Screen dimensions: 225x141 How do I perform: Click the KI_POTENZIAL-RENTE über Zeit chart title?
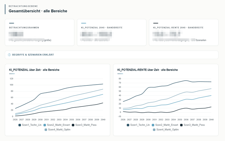click(x=147, y=70)
